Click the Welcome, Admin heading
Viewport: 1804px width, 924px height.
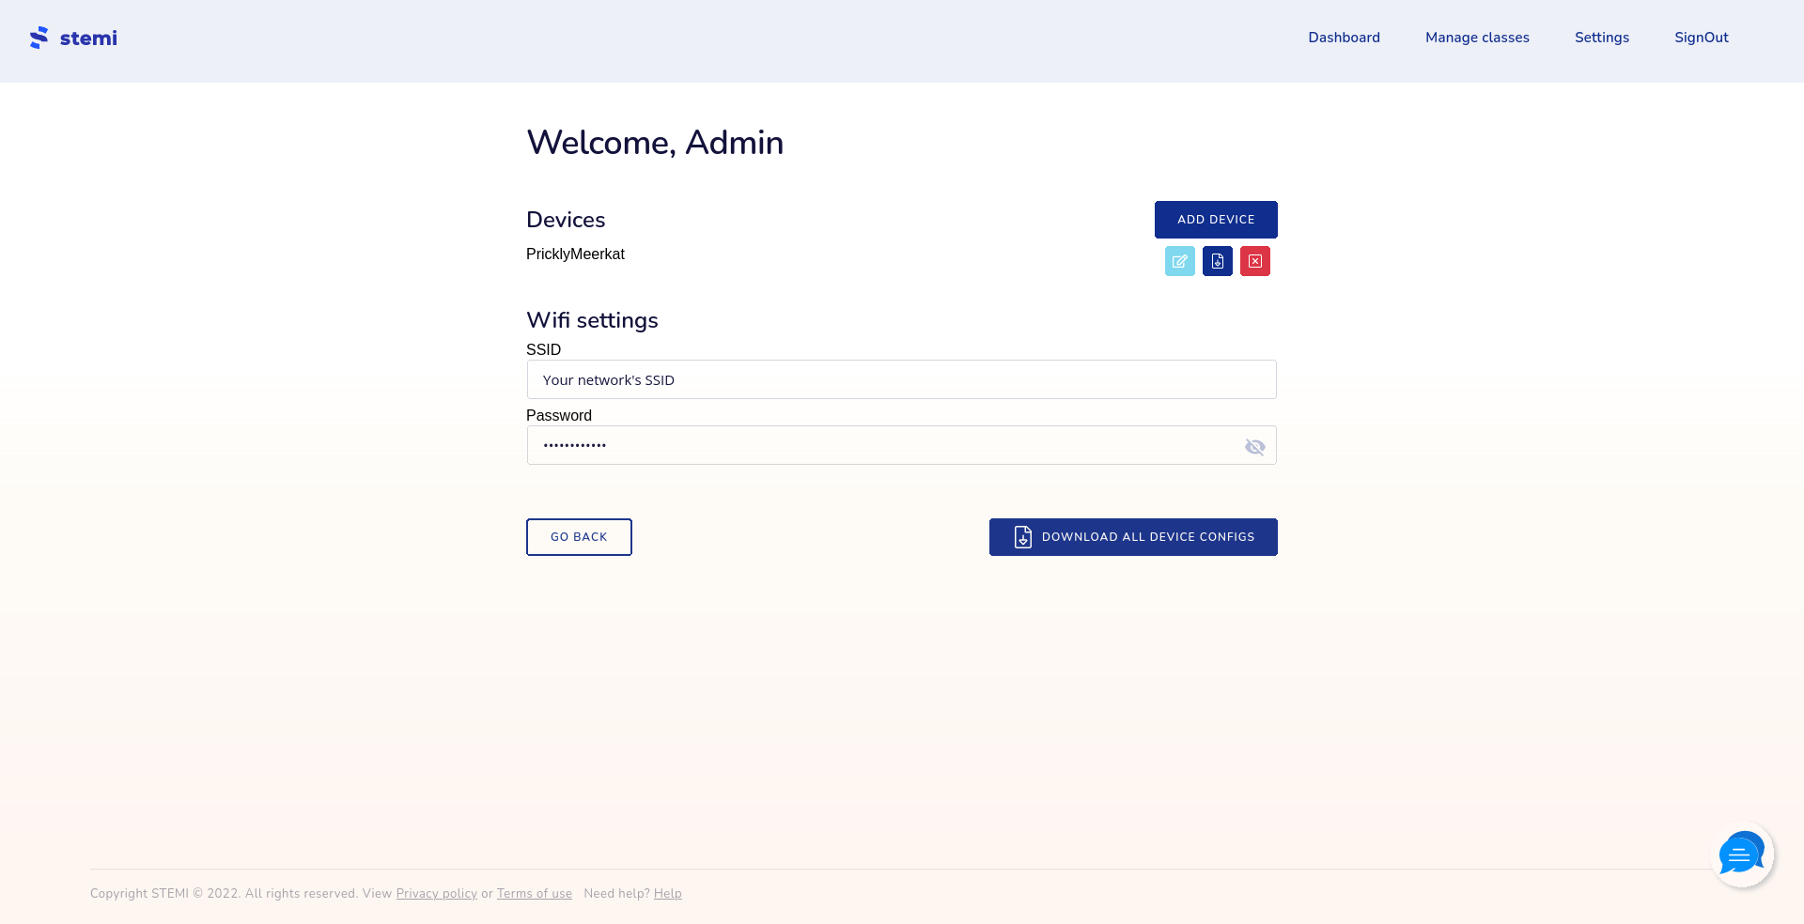[654, 143]
